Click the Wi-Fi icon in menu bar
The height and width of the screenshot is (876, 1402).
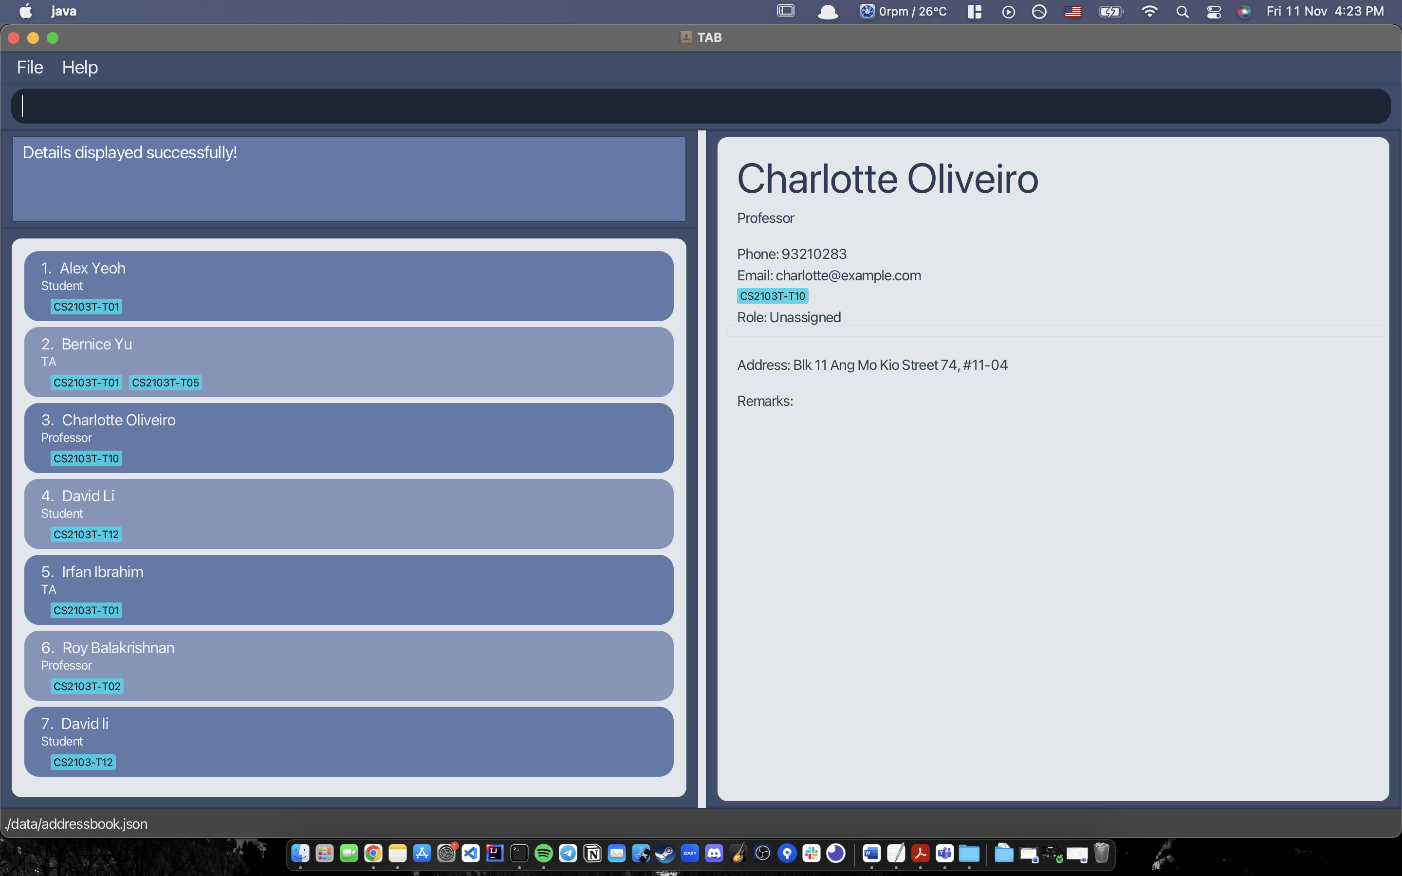pyautogui.click(x=1149, y=12)
